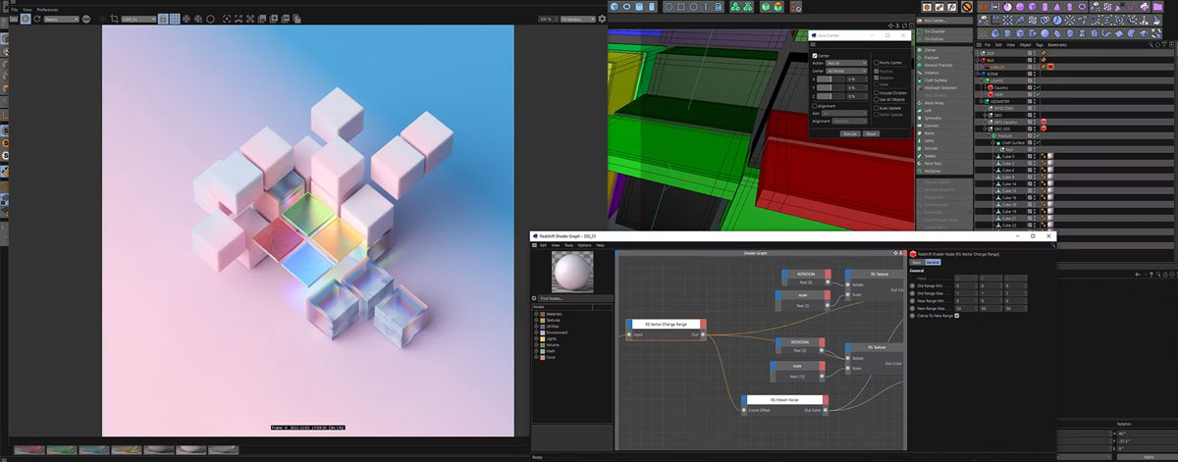Click the refresh render icon in Render View
The width and height of the screenshot is (1178, 462).
[37, 19]
